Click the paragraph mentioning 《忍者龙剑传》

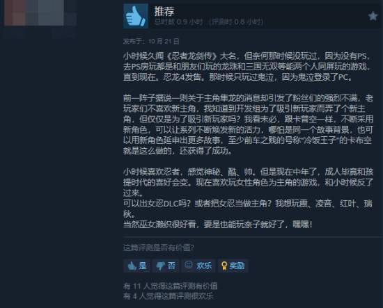tap(247, 67)
